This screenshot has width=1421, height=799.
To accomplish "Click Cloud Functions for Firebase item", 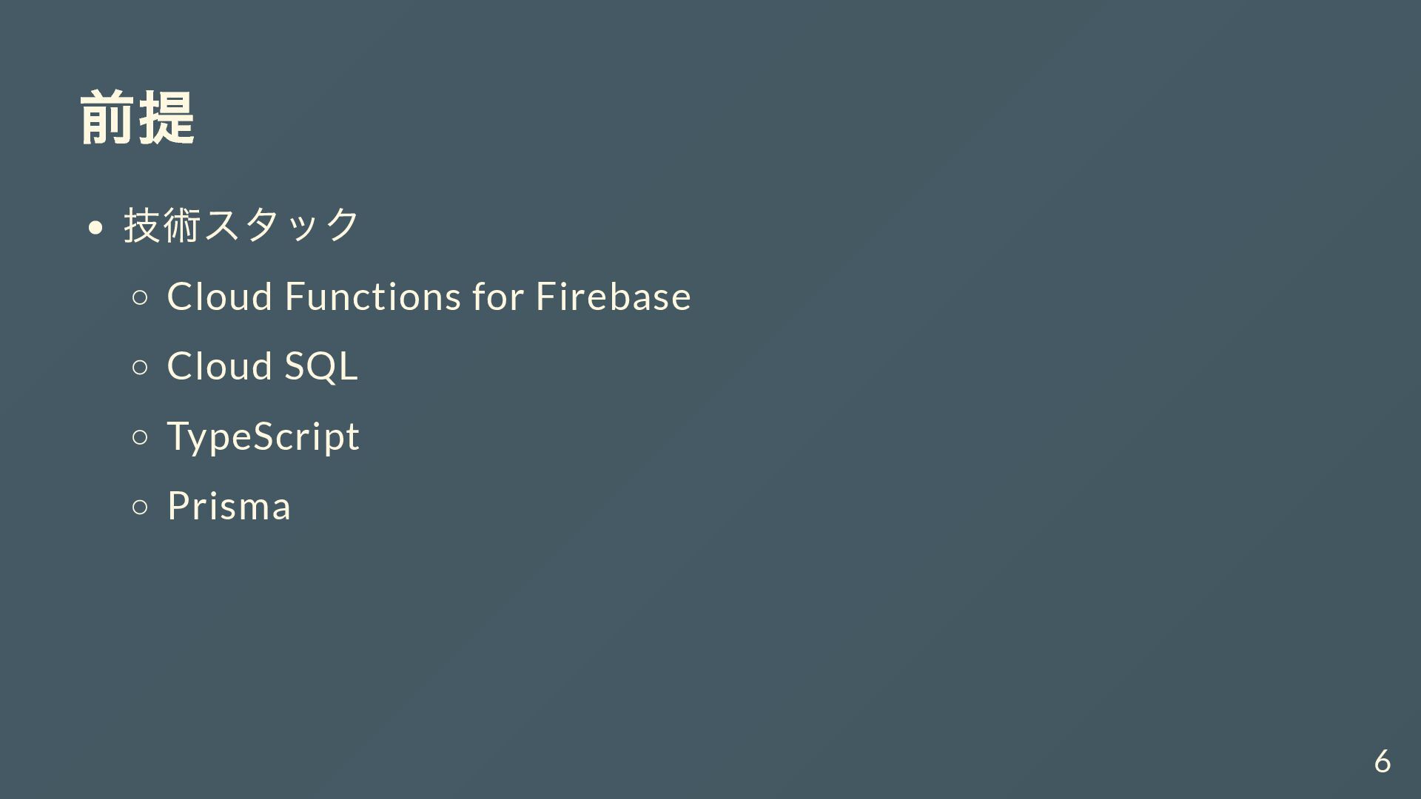I will [429, 296].
